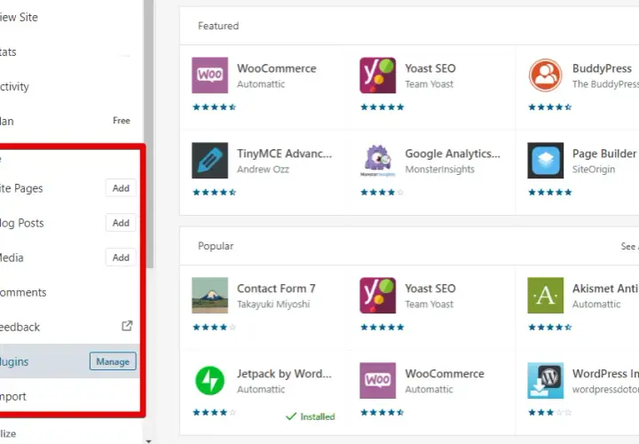Open Blog Posts in the sidebar

[21, 223]
